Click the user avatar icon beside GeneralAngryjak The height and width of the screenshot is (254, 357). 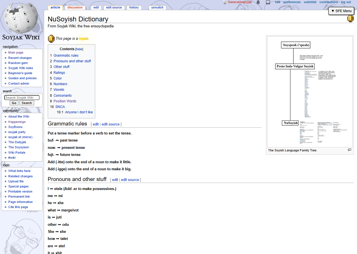pos(225,2)
